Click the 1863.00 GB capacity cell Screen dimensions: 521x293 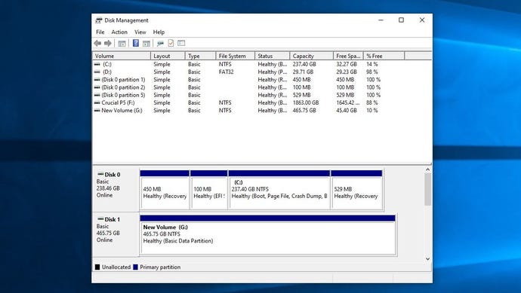click(306, 102)
